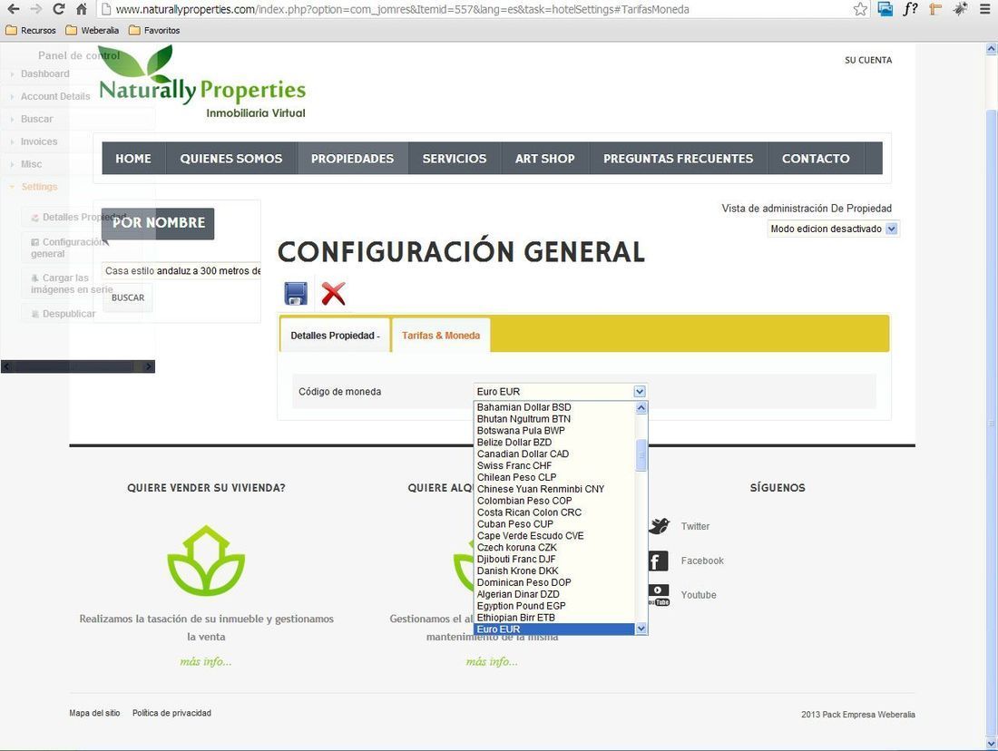Viewport: 998px width, 751px height.
Task: Select the highlighted Euro EUR option
Action: pyautogui.click(x=554, y=629)
